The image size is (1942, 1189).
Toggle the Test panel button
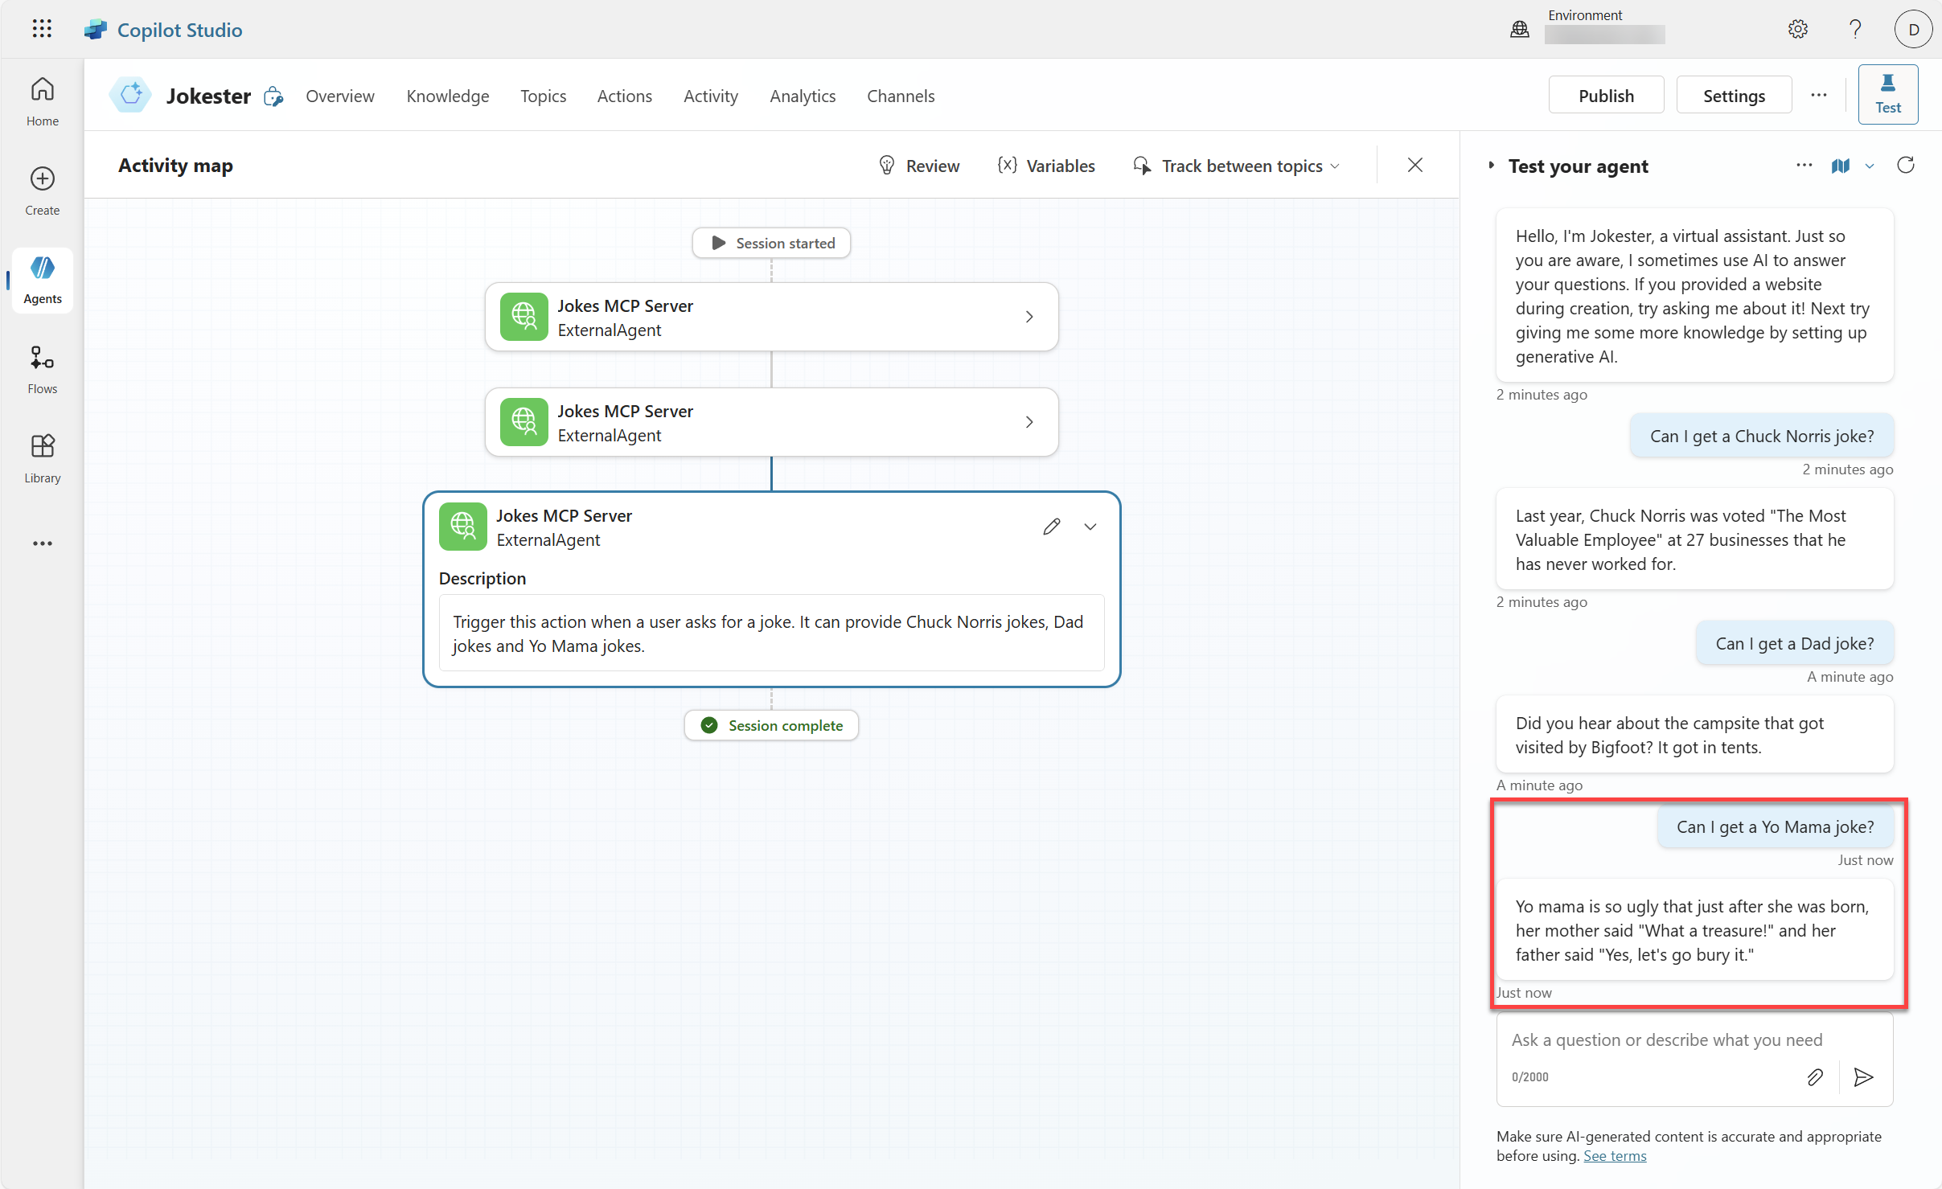coord(1887,95)
